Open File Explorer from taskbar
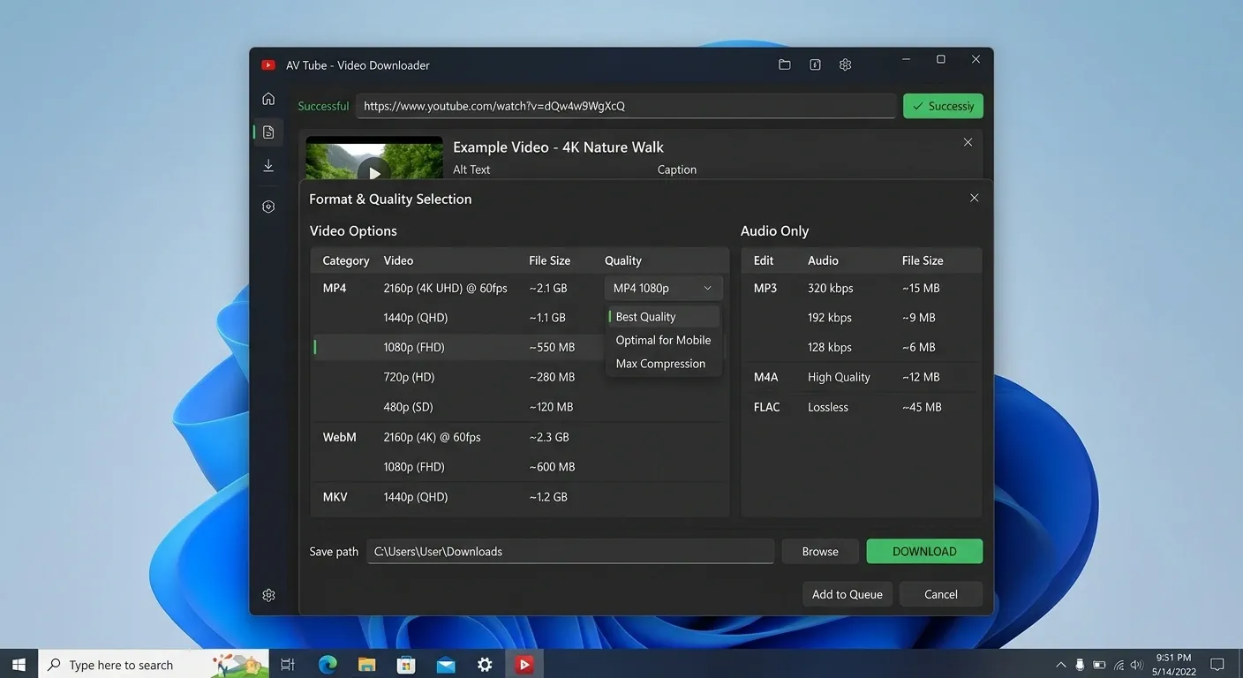 point(367,665)
